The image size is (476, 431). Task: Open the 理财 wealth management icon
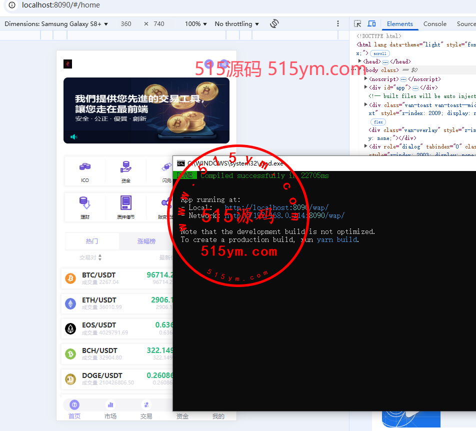click(x=85, y=203)
